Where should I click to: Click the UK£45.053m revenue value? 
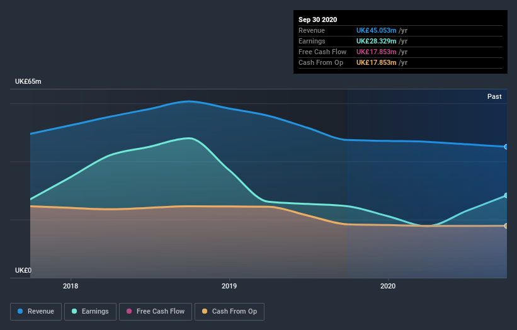click(x=376, y=30)
